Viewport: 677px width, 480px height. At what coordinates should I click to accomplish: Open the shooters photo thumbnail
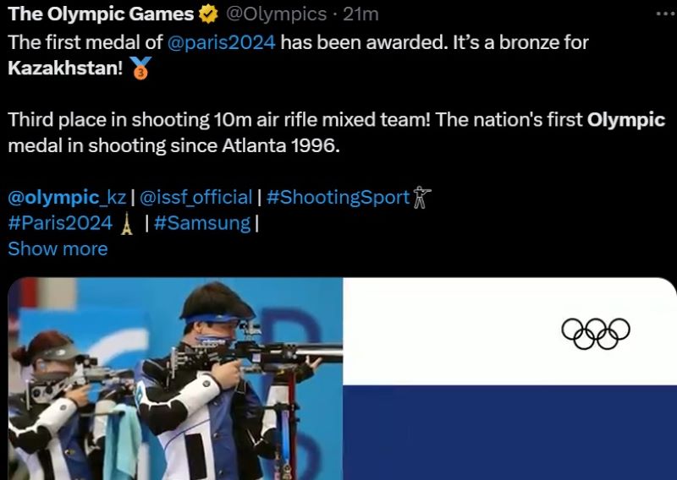coord(175,379)
